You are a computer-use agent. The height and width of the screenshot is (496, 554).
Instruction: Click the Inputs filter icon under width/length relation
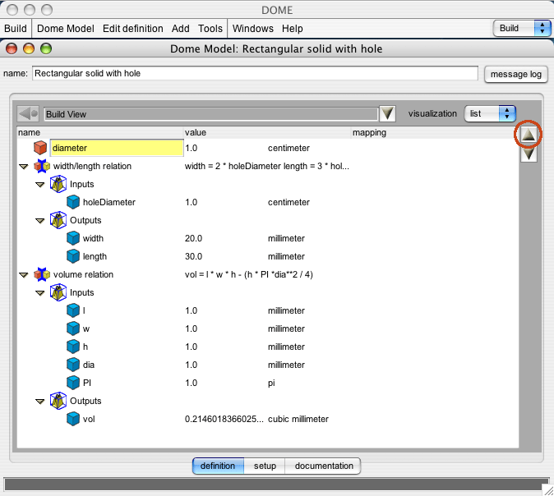58,184
